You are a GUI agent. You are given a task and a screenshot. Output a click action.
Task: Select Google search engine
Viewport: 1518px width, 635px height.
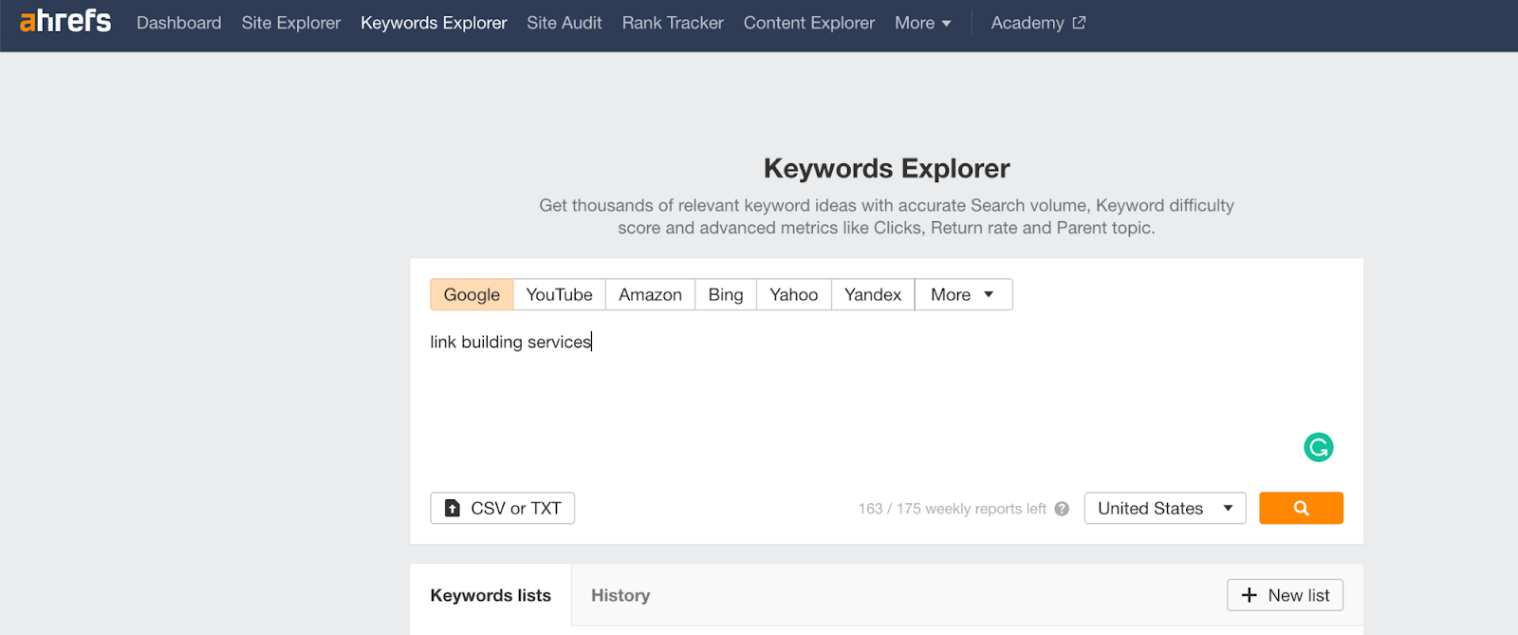[472, 294]
